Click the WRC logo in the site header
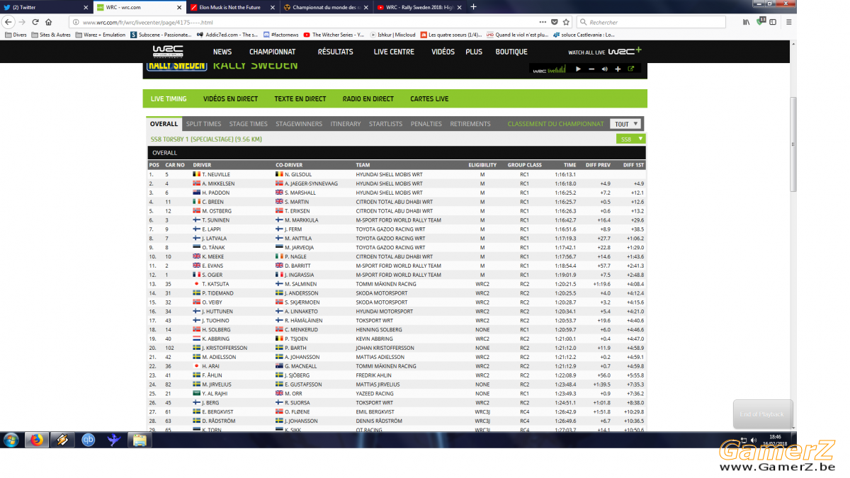Screen dimensions: 850x478 168,51
